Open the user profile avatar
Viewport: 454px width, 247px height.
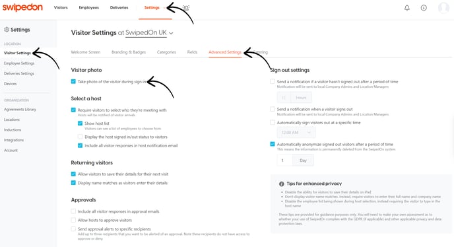click(x=443, y=8)
